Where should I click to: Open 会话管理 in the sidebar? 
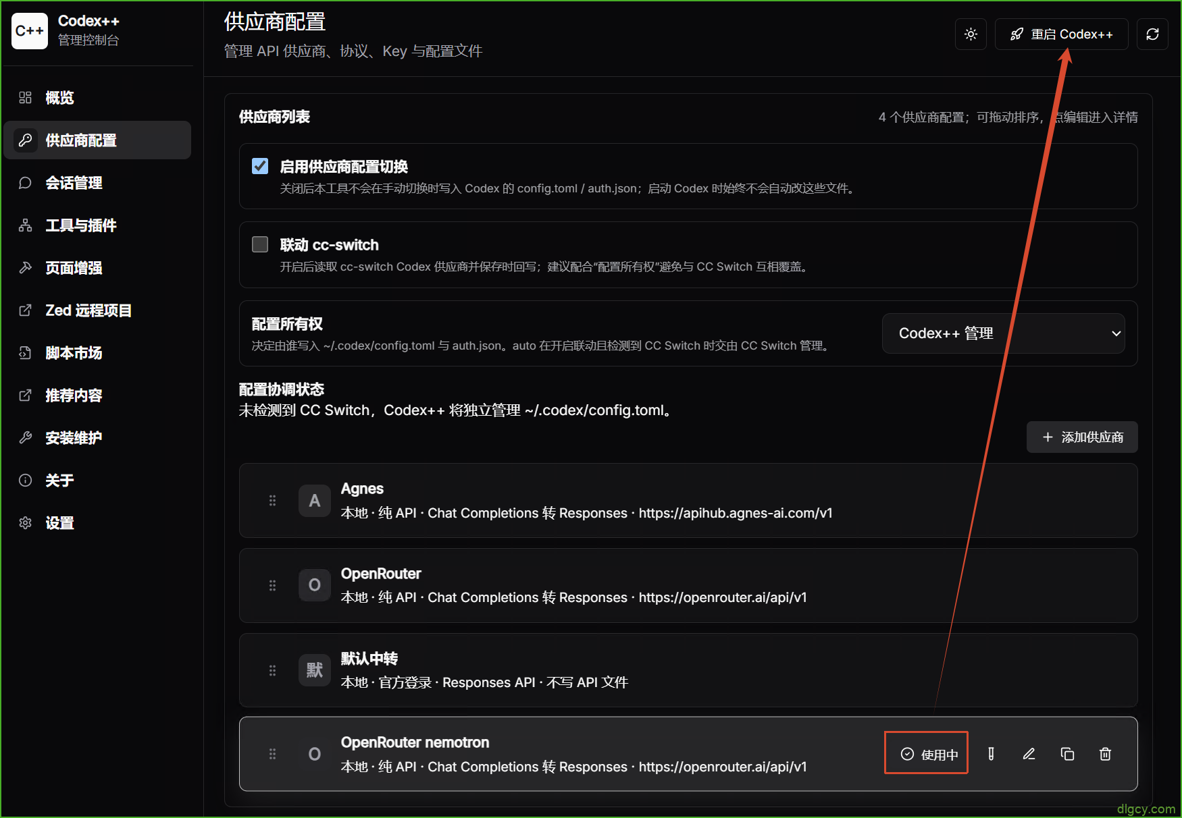pyautogui.click(x=97, y=183)
